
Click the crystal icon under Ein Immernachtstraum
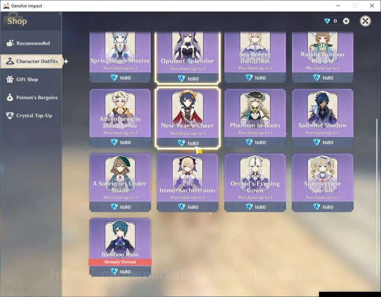tap(181, 207)
